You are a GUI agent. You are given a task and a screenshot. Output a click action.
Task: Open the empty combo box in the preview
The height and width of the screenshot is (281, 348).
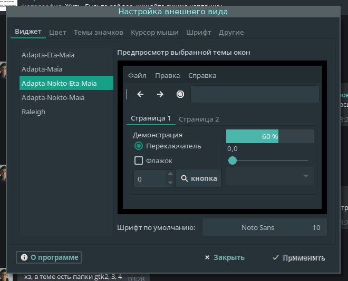(270, 176)
